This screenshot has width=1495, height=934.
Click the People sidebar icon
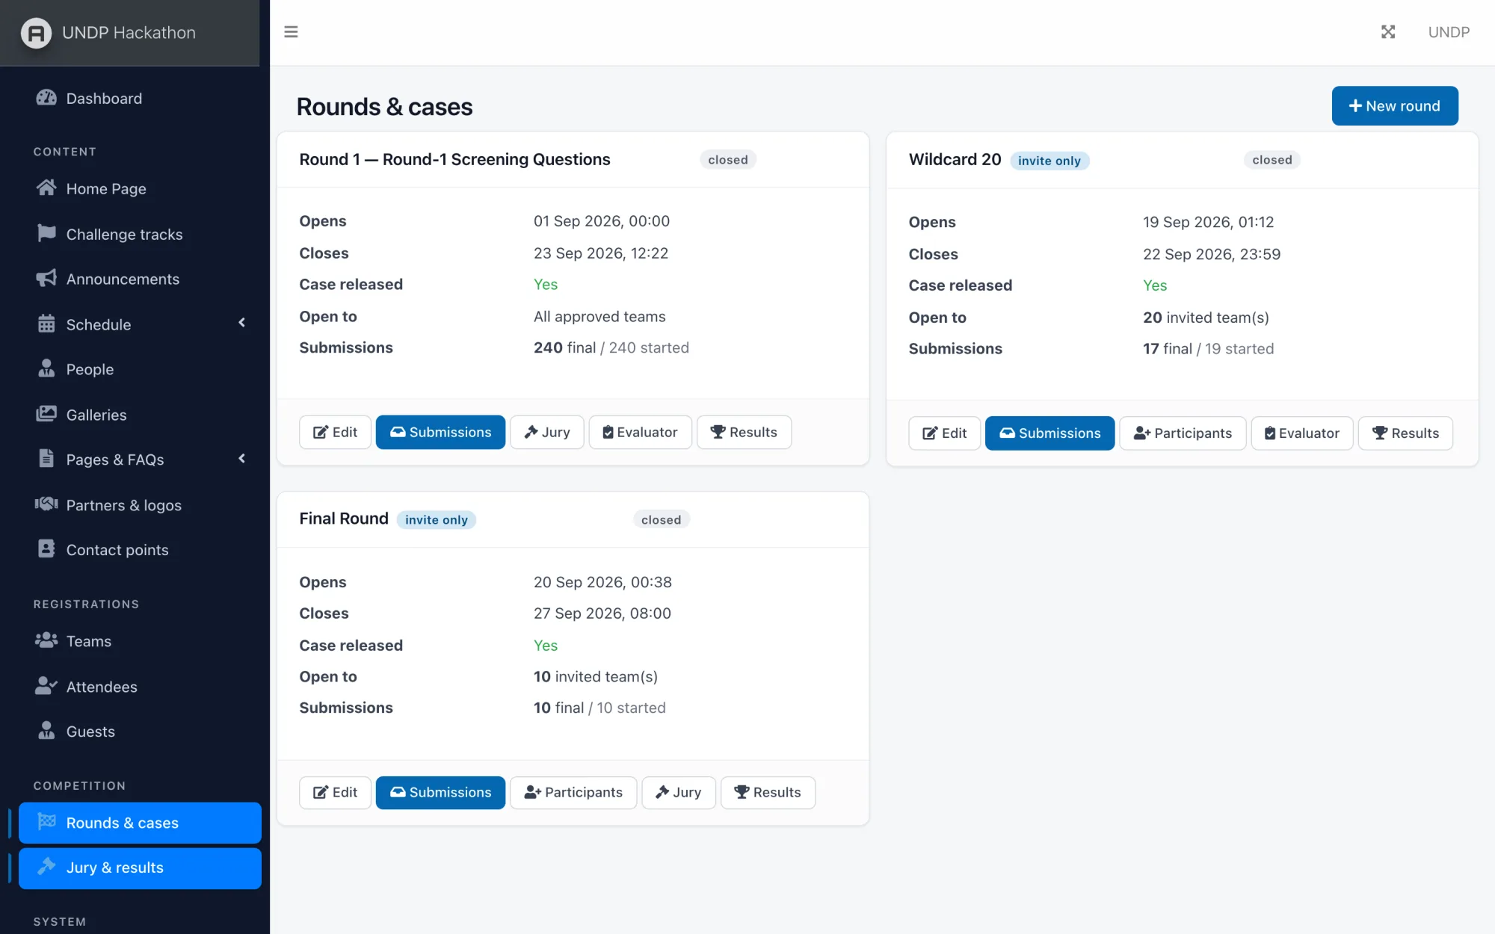pos(46,368)
